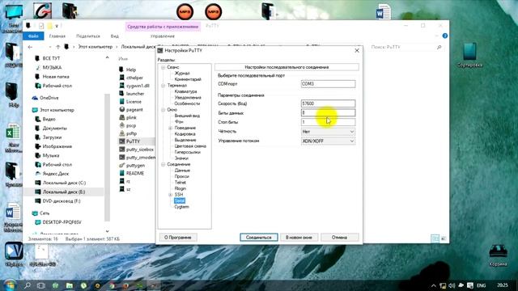Collapse the Соединение tree node
Image resolution: width=518 pixels, height=291 pixels.
163,164
